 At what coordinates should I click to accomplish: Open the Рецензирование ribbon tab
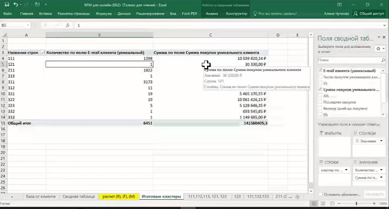click(x=150, y=14)
